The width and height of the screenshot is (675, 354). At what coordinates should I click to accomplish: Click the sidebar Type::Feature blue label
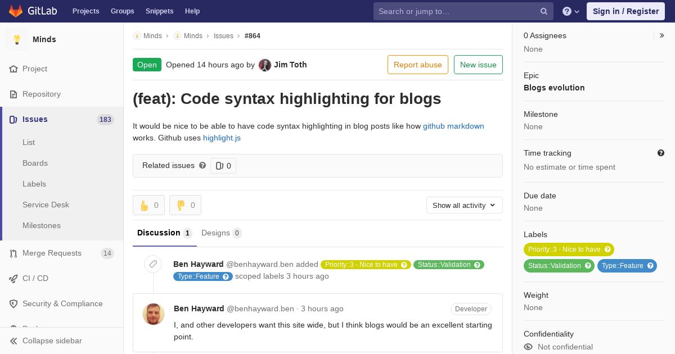[x=627, y=266]
